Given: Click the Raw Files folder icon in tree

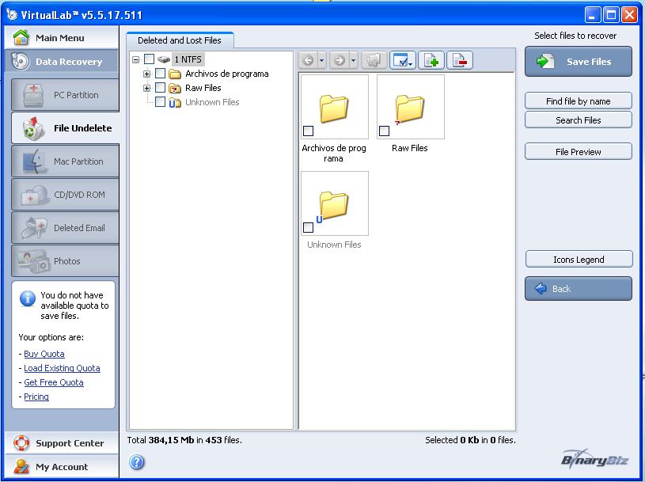Looking at the screenshot, I should [175, 88].
